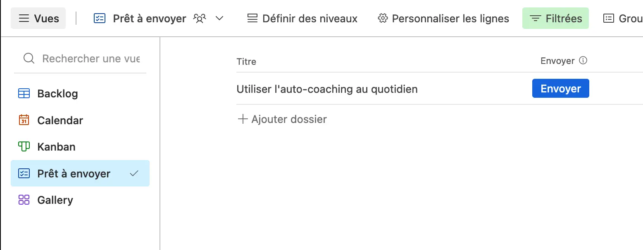
Task: Click the purple Gallery view icon
Action: [x=24, y=200]
